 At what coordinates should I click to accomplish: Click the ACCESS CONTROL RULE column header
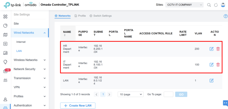[x=156, y=33]
